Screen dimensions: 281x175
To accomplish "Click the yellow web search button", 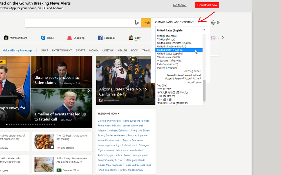I will click(146, 22).
